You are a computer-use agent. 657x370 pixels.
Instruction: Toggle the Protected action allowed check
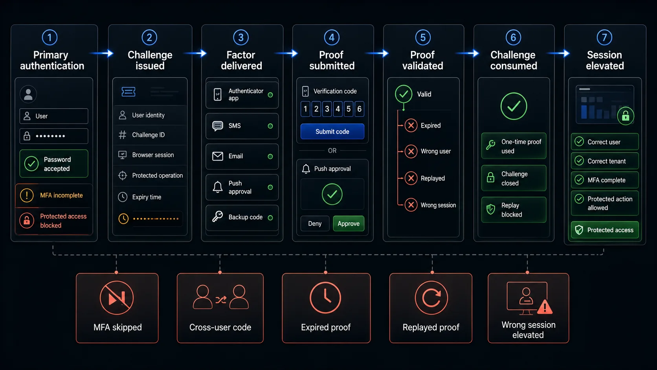tap(579, 199)
